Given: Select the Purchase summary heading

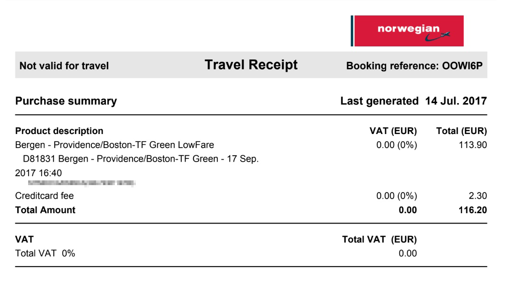Looking at the screenshot, I should point(66,101).
